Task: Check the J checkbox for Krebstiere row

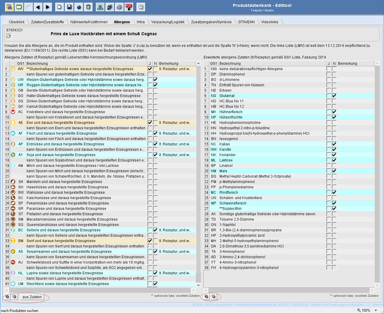Action: tap(150, 112)
